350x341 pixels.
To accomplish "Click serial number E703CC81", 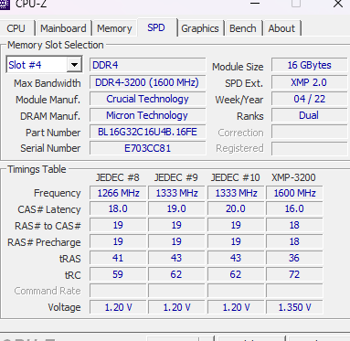I will (147, 148).
